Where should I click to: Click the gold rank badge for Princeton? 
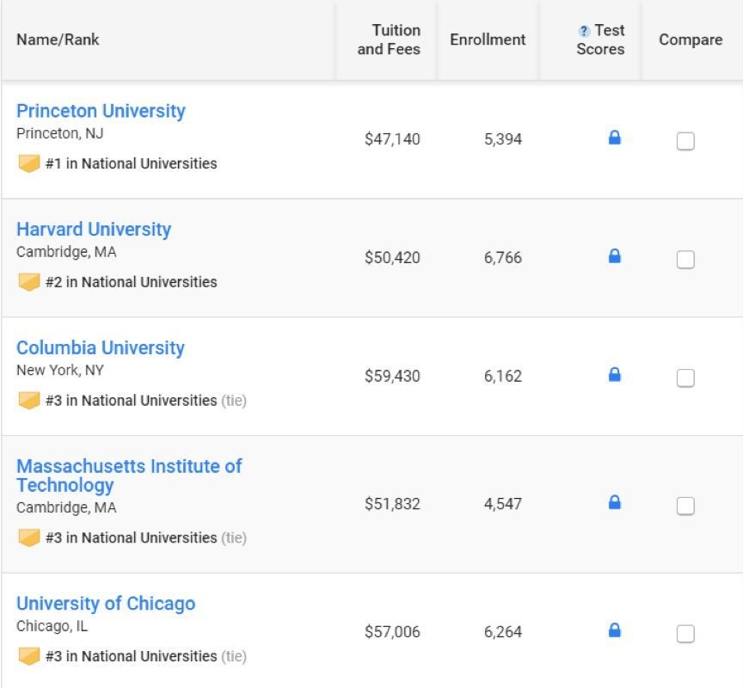point(29,163)
